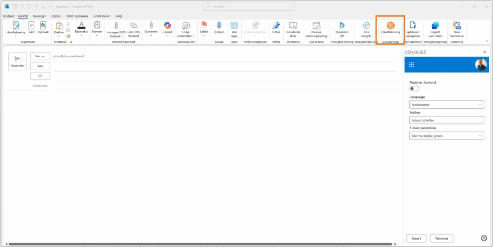Switch to the Tekst opmaken tab
The height and width of the screenshot is (247, 493).
coord(77,16)
